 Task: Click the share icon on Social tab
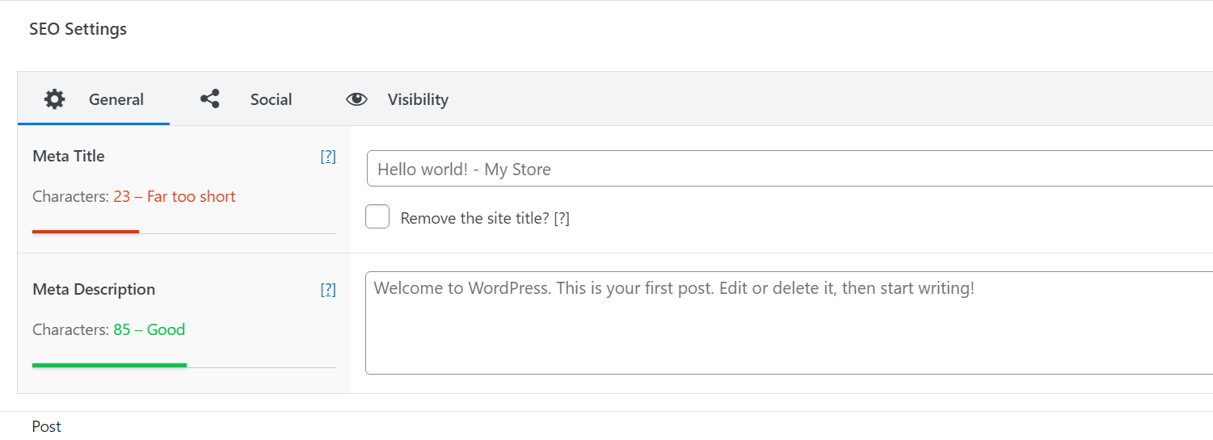(x=210, y=99)
